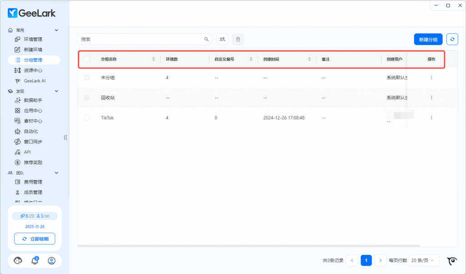466x274 pixels.
Task: Open the customer support avatar icon
Action: pos(18,260)
